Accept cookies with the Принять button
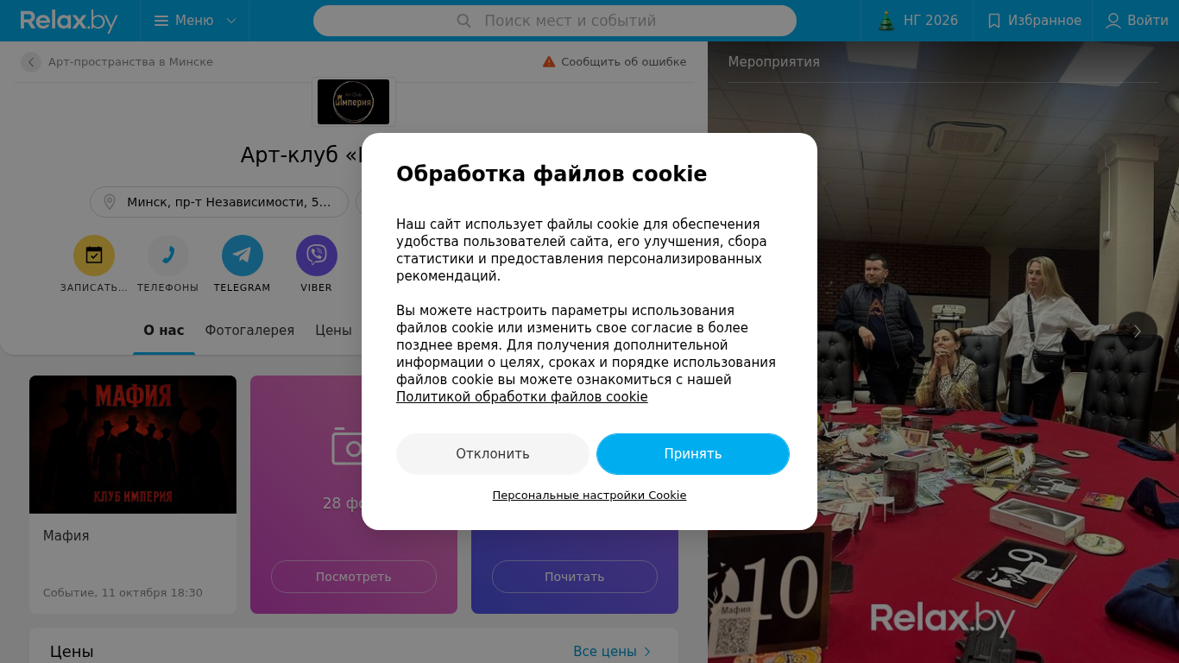Screen dimensions: 1179x663 693,454
